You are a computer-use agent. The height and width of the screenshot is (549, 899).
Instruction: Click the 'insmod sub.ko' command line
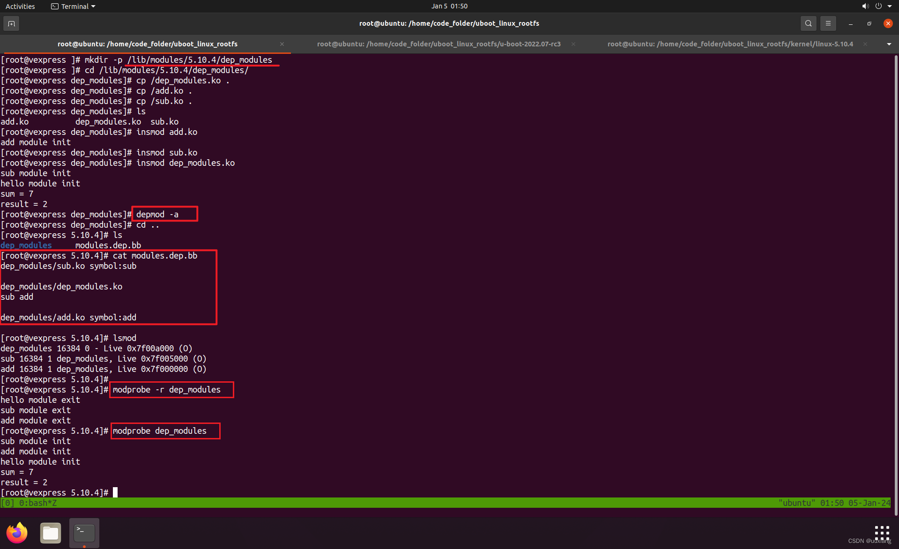pos(99,153)
